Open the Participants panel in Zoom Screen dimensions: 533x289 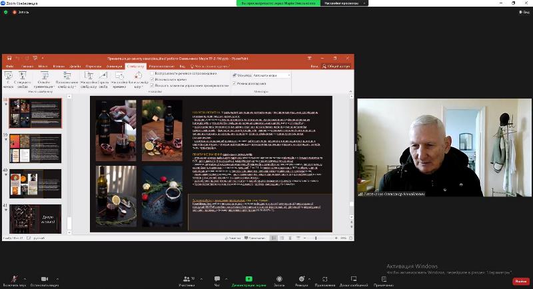[x=187, y=278]
